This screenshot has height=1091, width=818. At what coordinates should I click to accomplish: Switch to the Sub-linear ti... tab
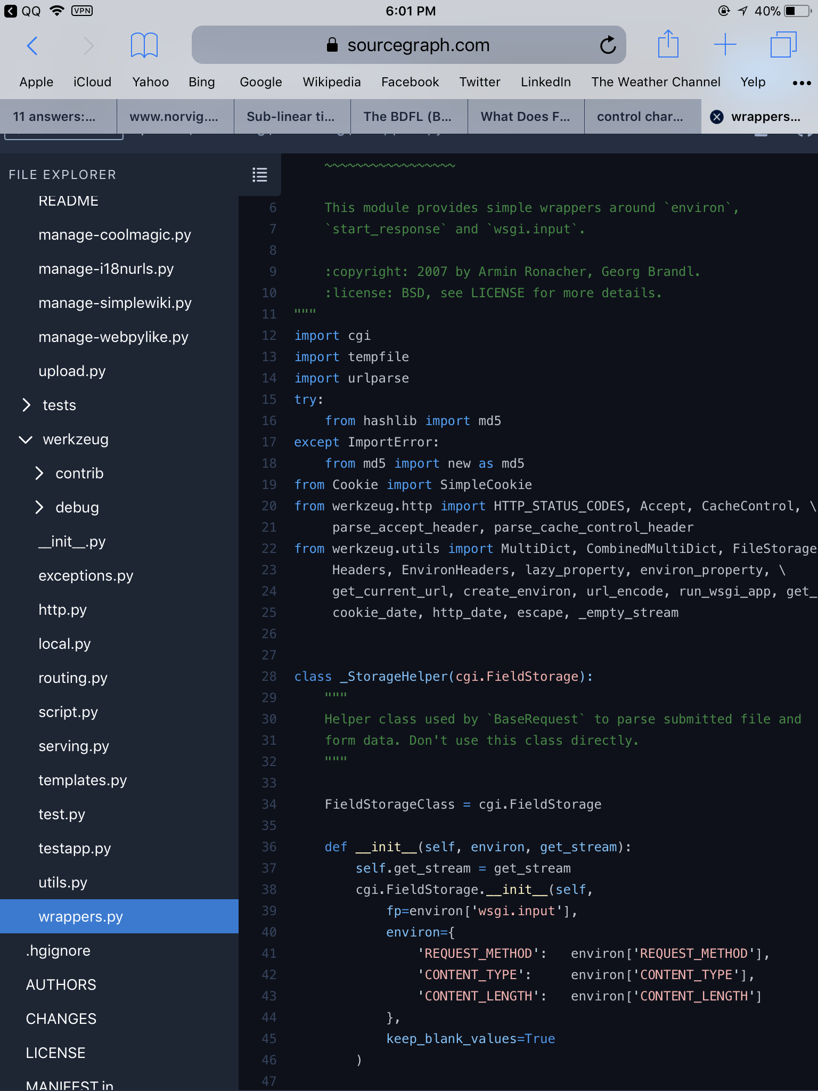pyautogui.click(x=292, y=117)
